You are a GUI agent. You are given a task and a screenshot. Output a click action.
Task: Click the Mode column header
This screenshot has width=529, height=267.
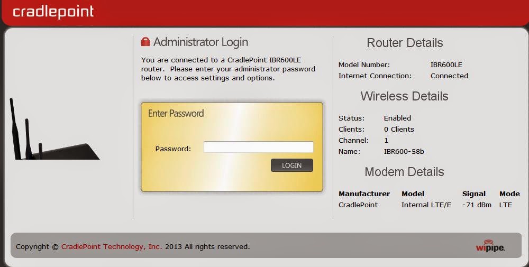coord(509,194)
